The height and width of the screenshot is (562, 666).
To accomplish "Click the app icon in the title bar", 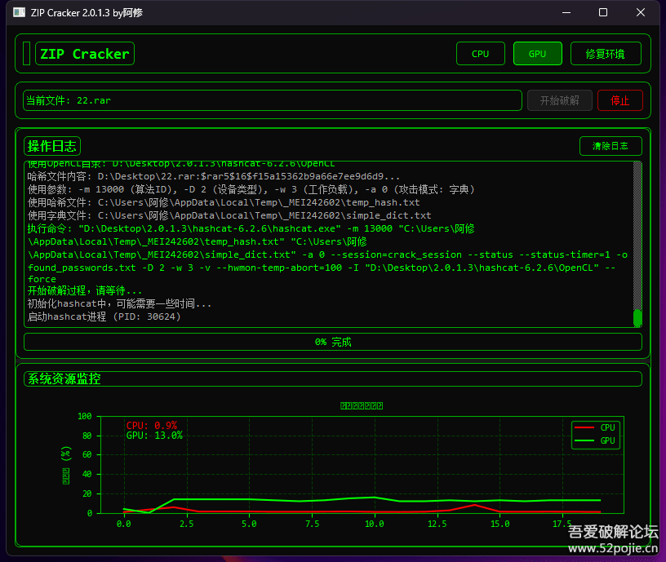I will 19,12.
